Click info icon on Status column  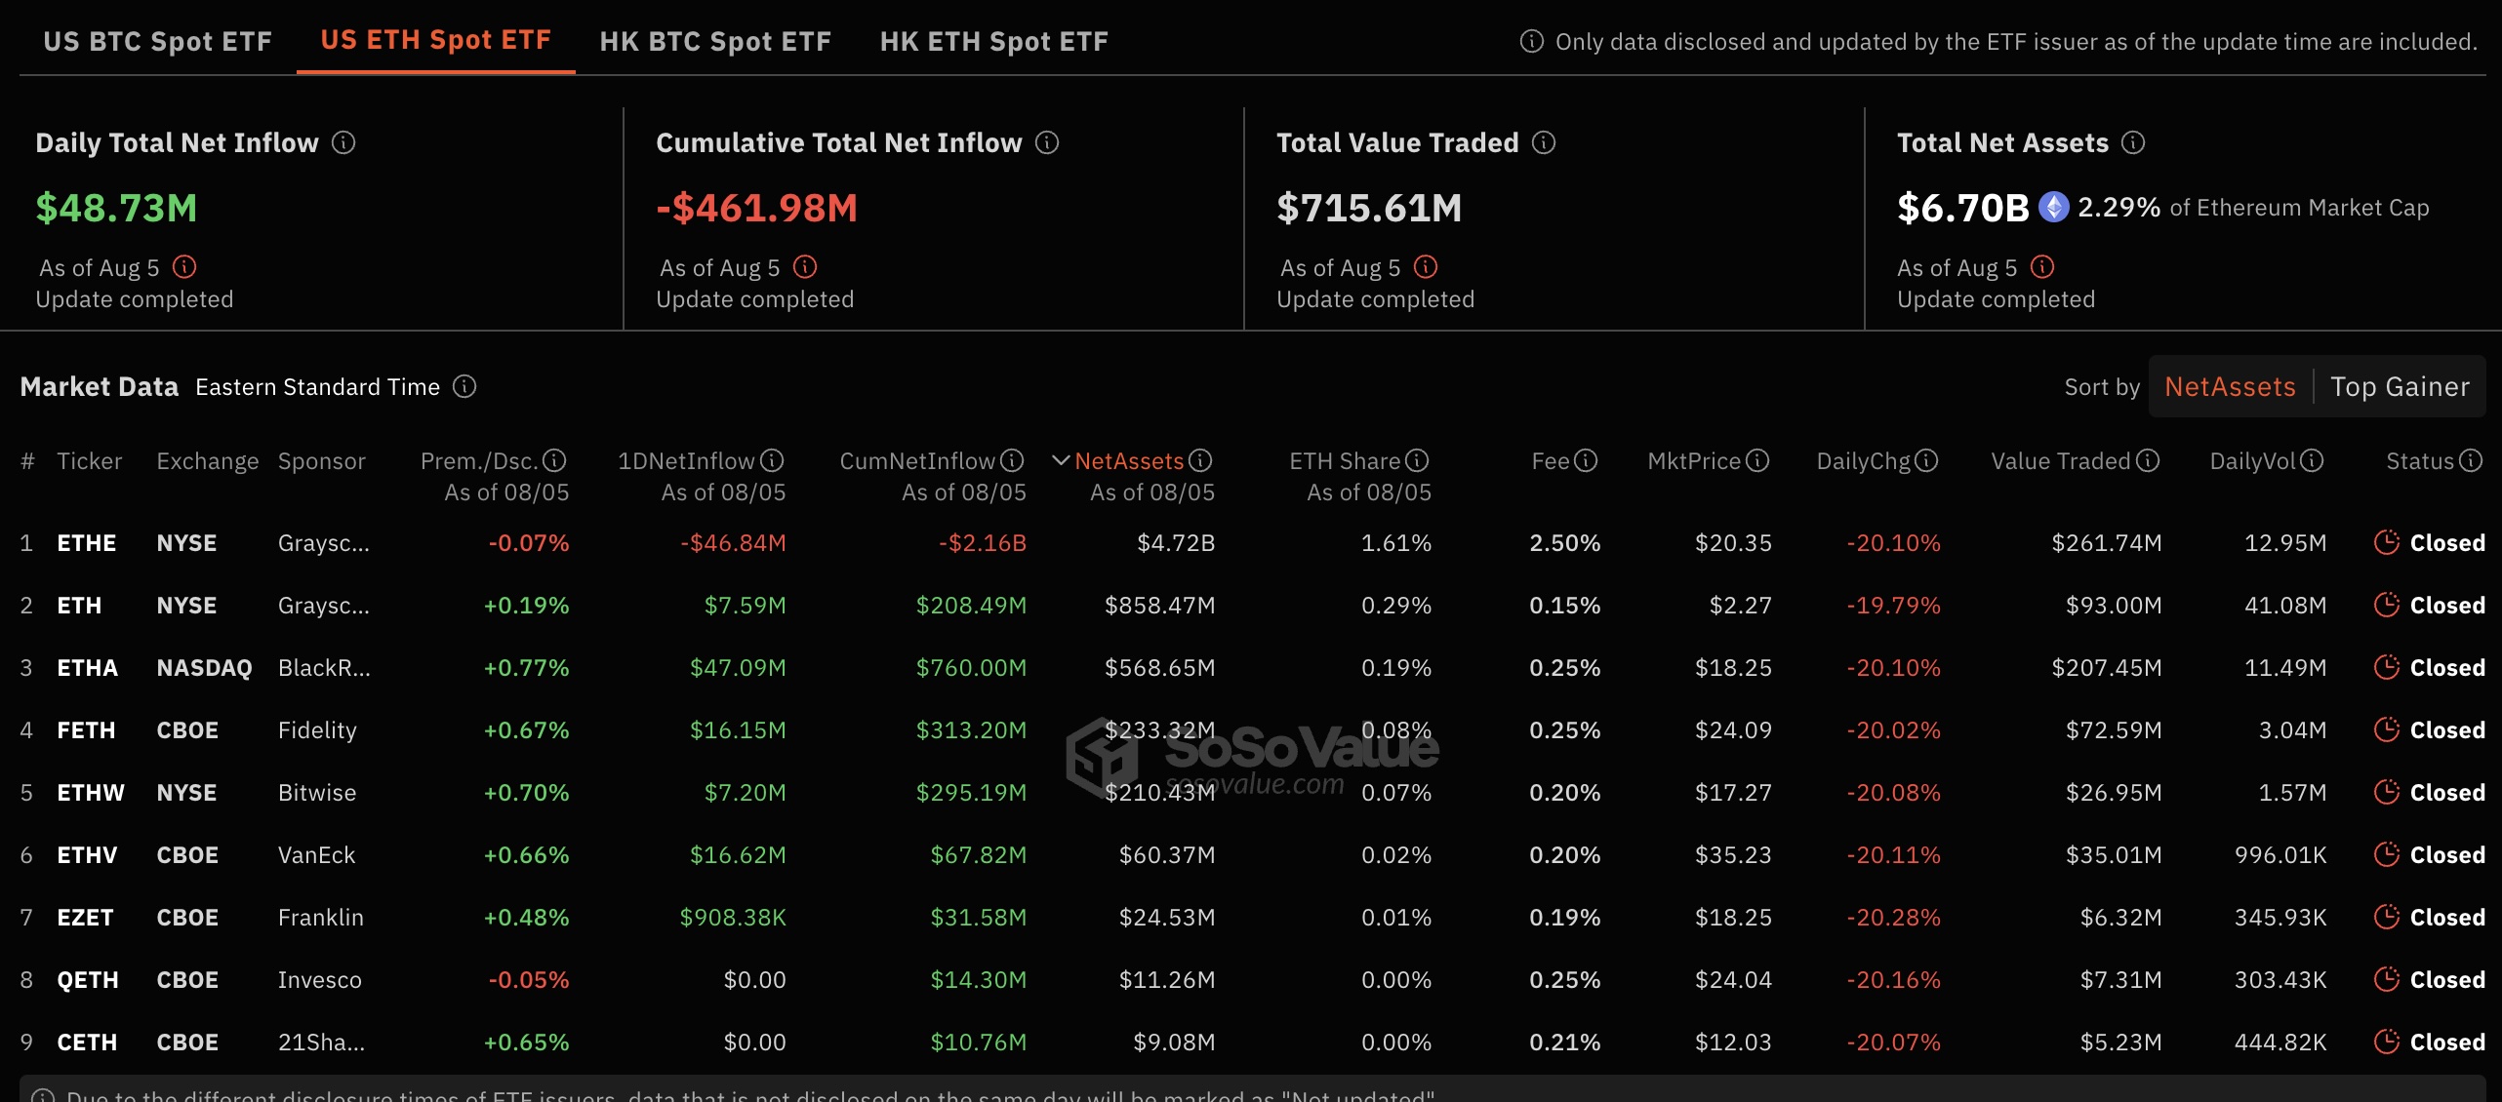[2471, 460]
